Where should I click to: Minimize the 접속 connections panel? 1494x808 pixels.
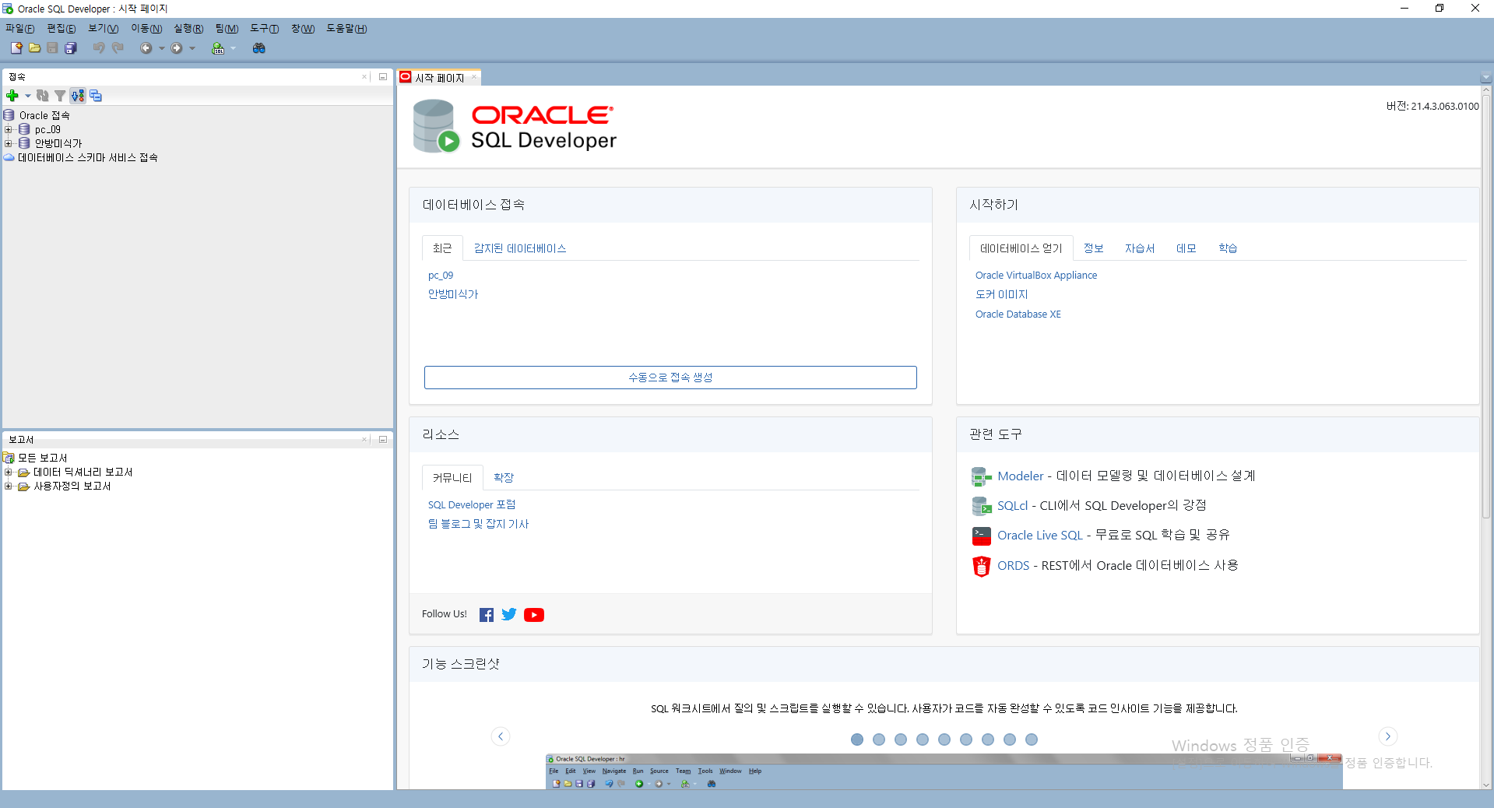tap(383, 77)
